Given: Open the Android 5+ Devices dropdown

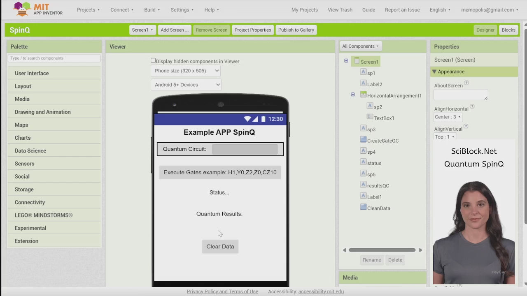Looking at the screenshot, I should click(x=187, y=85).
